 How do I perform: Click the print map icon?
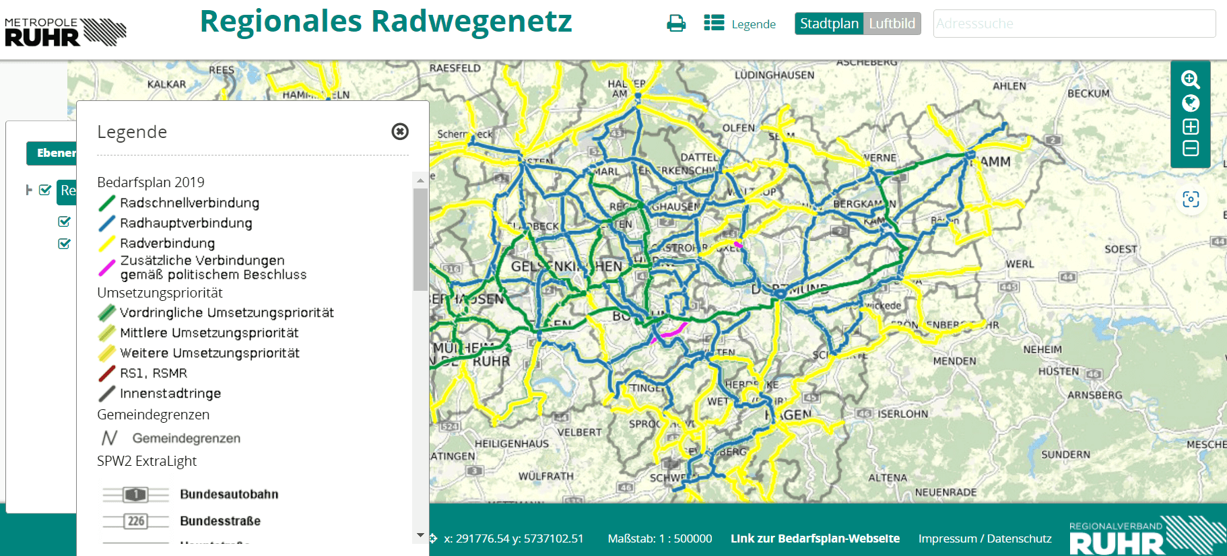(675, 24)
